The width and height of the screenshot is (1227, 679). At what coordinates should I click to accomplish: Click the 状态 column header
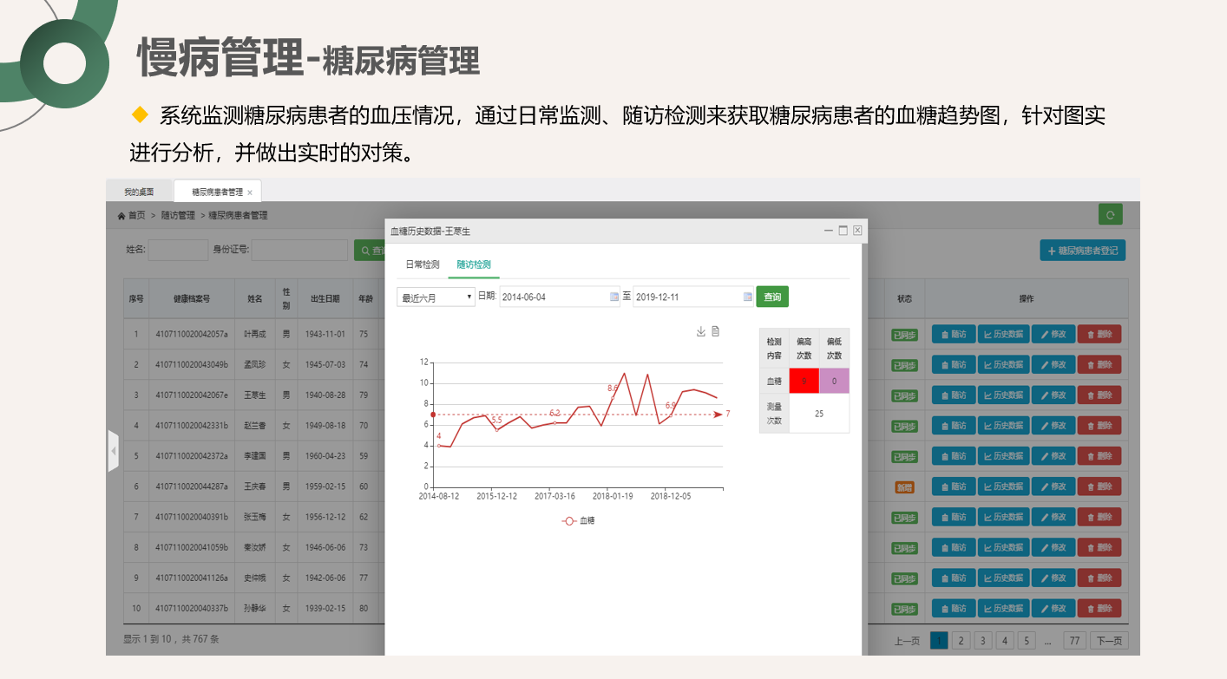pyautogui.click(x=904, y=298)
